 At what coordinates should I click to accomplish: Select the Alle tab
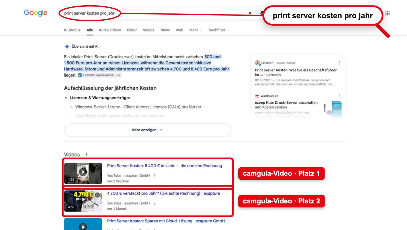tap(90, 30)
